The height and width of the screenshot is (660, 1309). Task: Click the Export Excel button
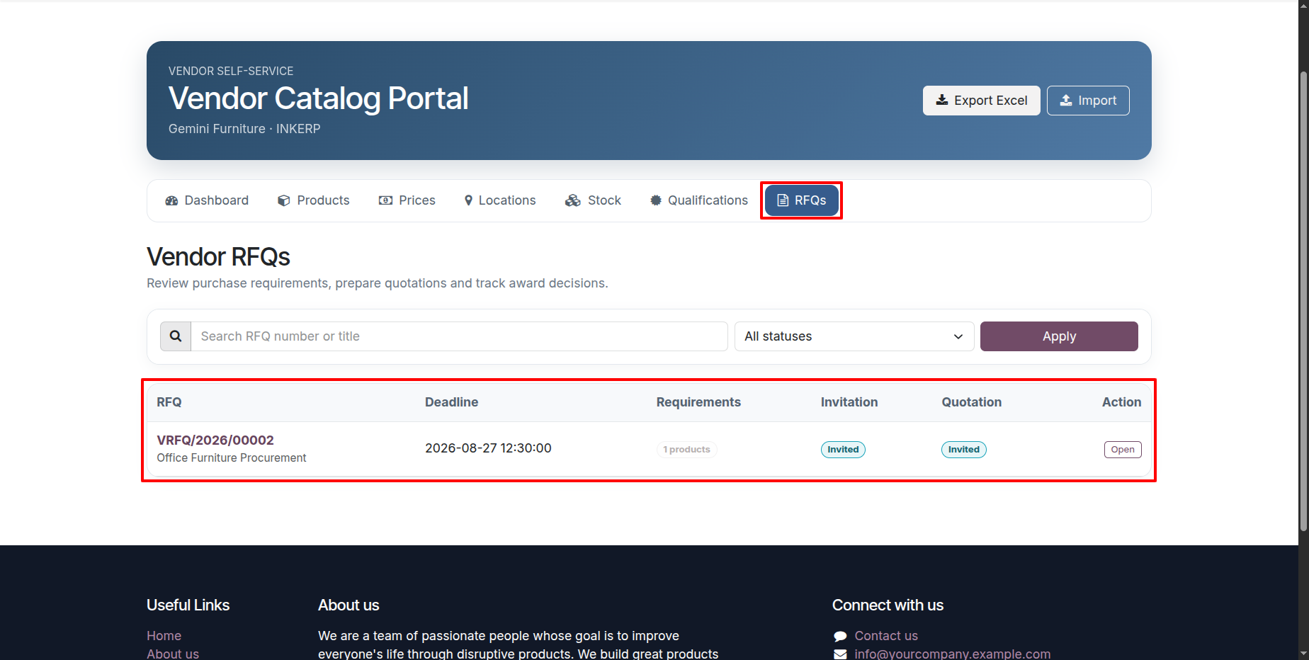(x=981, y=101)
